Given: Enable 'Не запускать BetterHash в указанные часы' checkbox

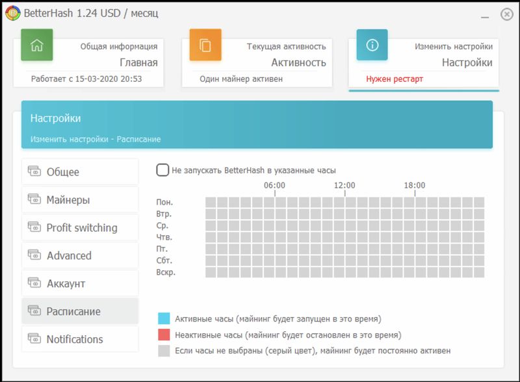Looking at the screenshot, I should tap(162, 170).
